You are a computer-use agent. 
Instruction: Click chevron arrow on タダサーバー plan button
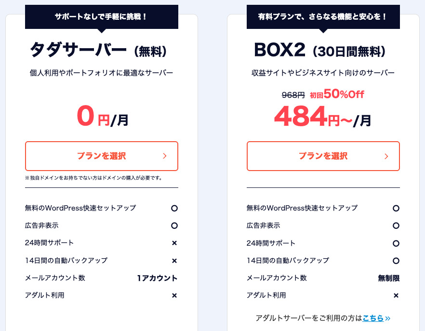pos(164,156)
